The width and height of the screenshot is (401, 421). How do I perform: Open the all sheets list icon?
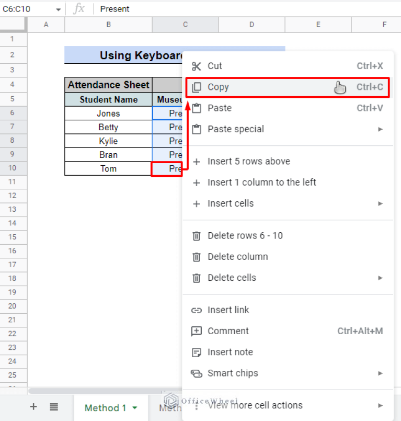point(53,407)
